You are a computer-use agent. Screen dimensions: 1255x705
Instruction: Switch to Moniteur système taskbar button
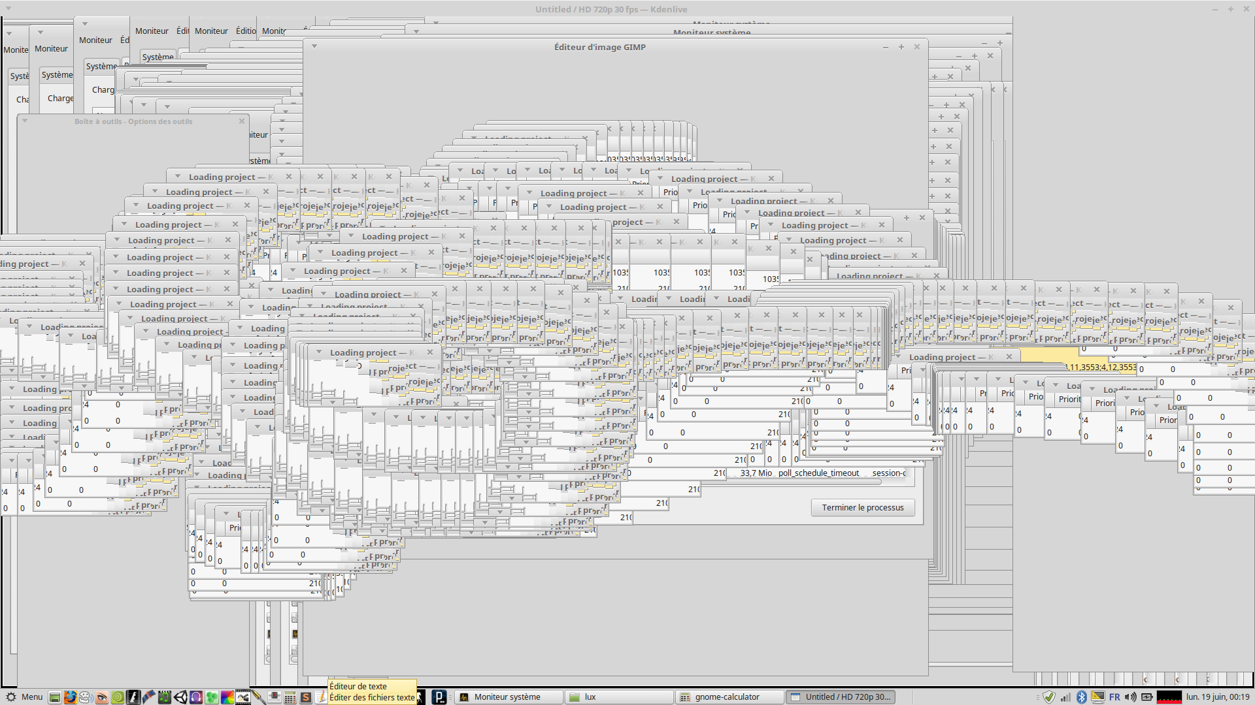508,697
